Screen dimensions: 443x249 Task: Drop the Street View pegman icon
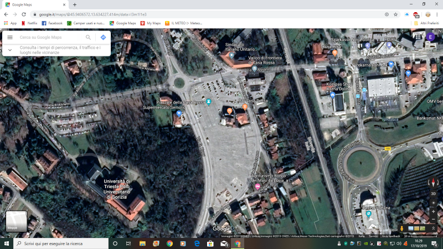point(401,228)
